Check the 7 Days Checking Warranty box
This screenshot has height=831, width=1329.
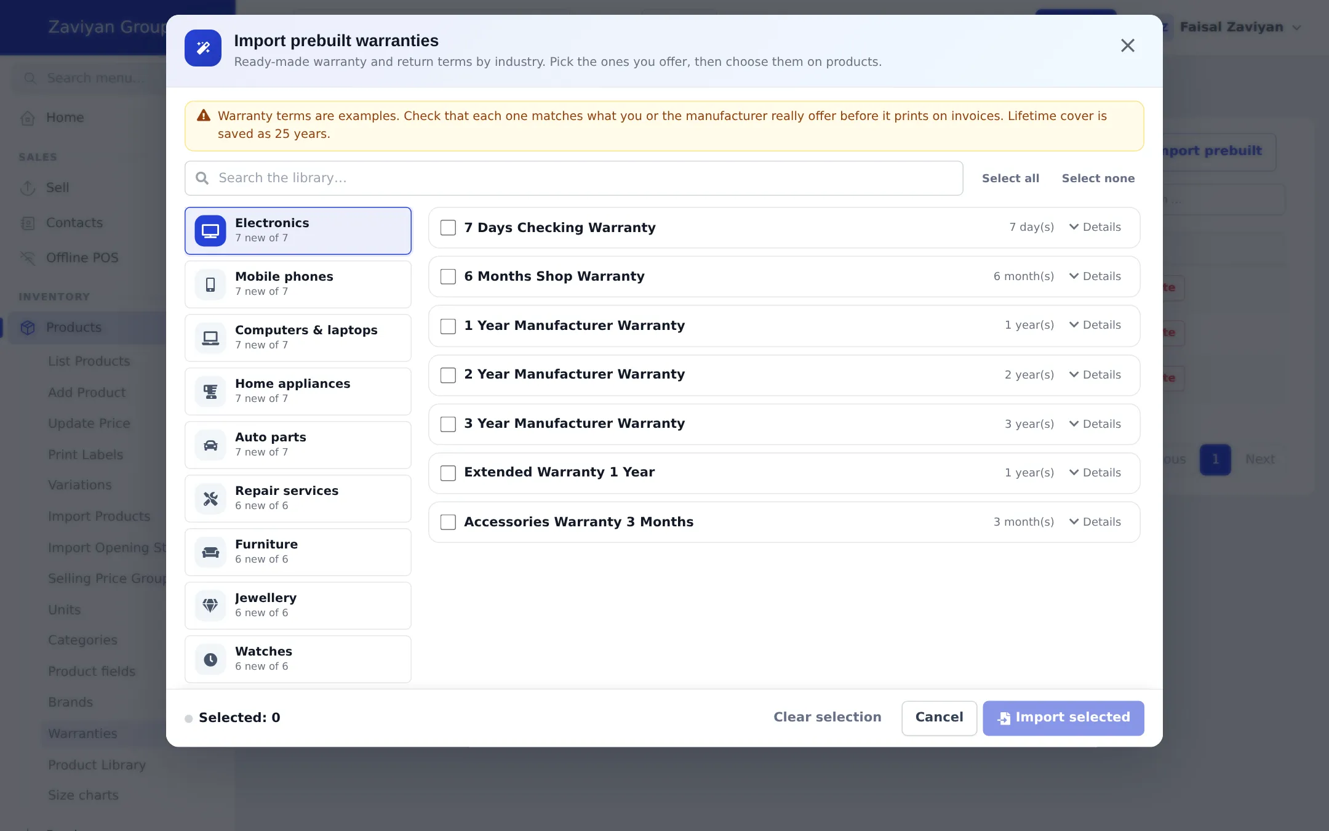(448, 228)
